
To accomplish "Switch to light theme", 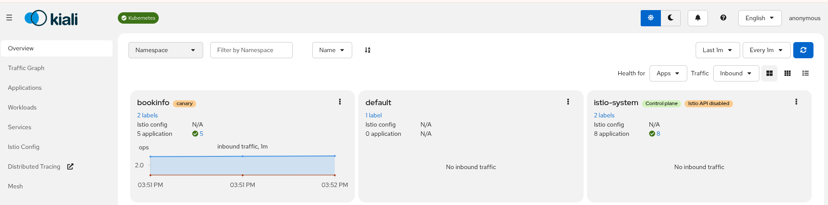I will point(650,18).
